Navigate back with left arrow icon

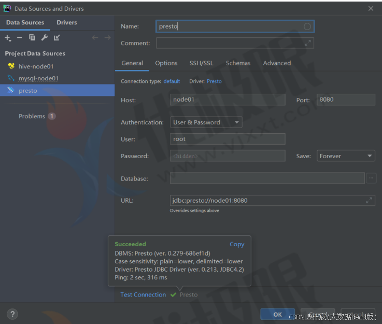95,37
